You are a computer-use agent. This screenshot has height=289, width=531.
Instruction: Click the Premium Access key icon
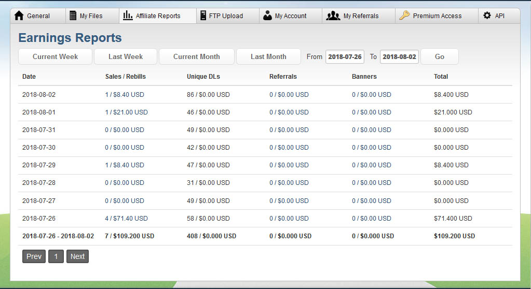[404, 16]
